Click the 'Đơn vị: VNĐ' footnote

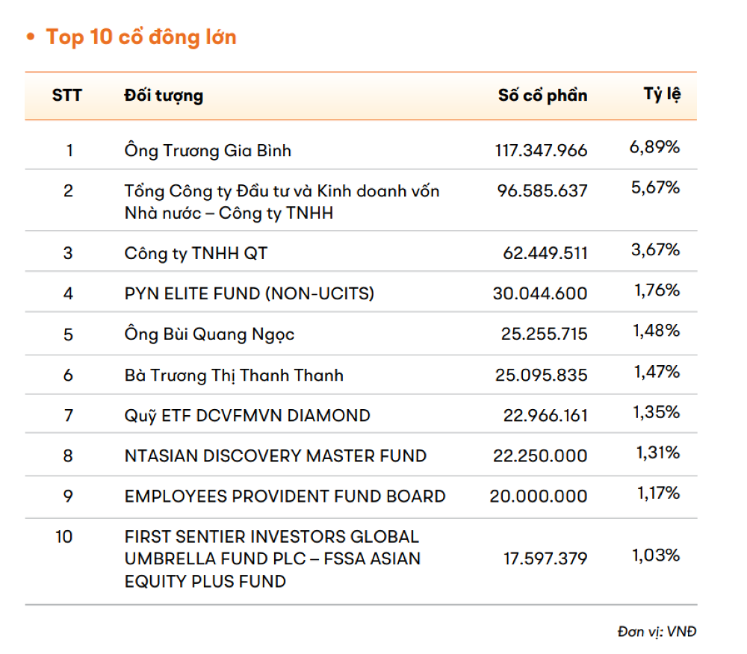[x=657, y=632]
